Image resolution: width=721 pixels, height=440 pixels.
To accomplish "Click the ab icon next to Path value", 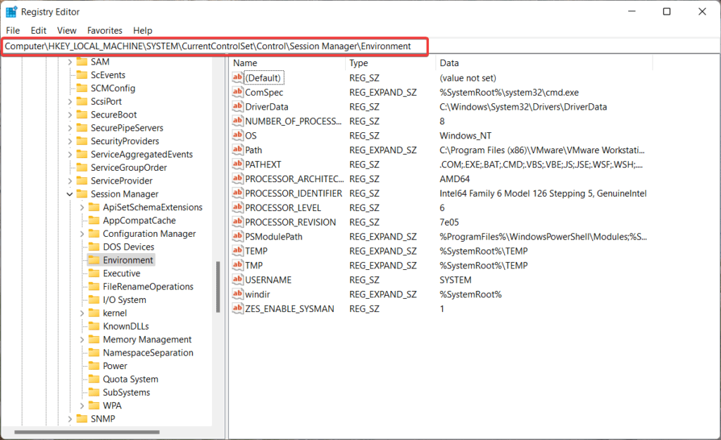I will [238, 150].
